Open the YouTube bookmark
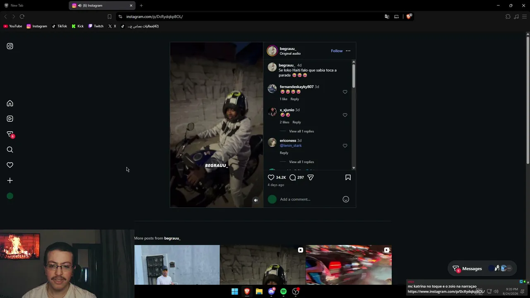 pyautogui.click(x=13, y=26)
